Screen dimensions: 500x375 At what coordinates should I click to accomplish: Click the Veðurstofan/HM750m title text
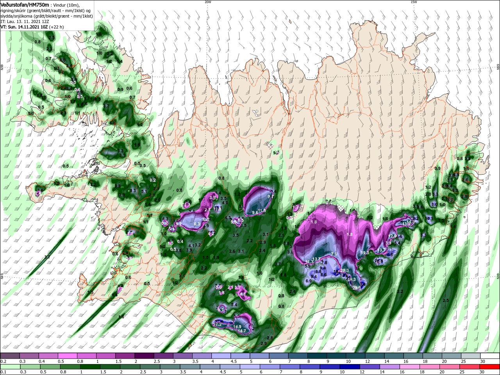pos(25,4)
